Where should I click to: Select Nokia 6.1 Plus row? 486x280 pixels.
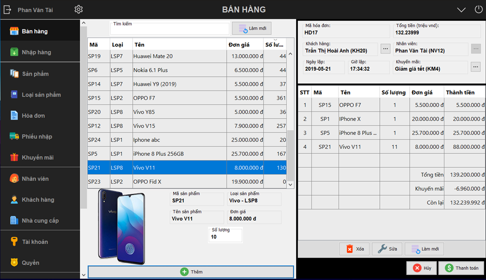(187, 70)
